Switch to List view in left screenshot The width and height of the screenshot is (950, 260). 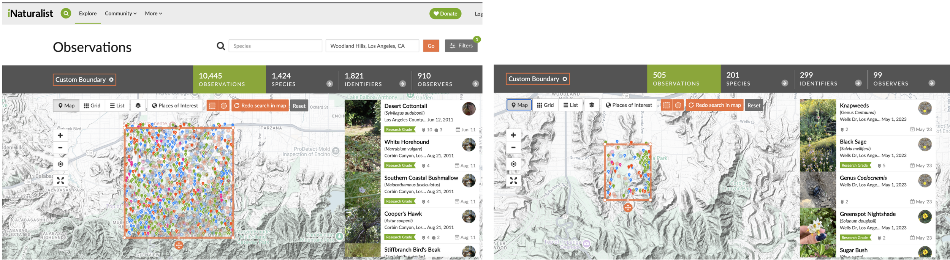(117, 106)
